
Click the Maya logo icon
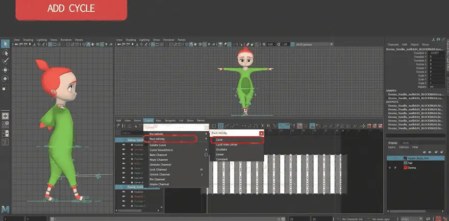(5, 210)
